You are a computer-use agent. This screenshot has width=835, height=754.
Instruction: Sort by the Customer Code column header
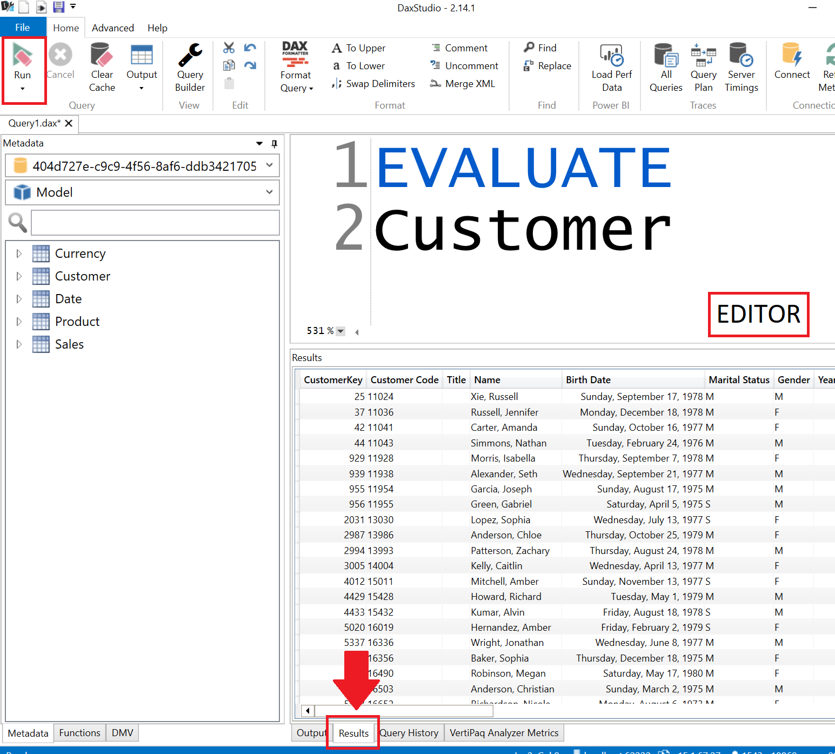pos(404,380)
